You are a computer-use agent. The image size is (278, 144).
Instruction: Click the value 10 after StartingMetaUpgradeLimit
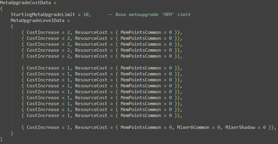point(86,15)
